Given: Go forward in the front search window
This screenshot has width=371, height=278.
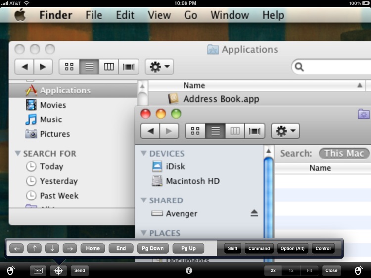Looking at the screenshot, I should (169, 131).
